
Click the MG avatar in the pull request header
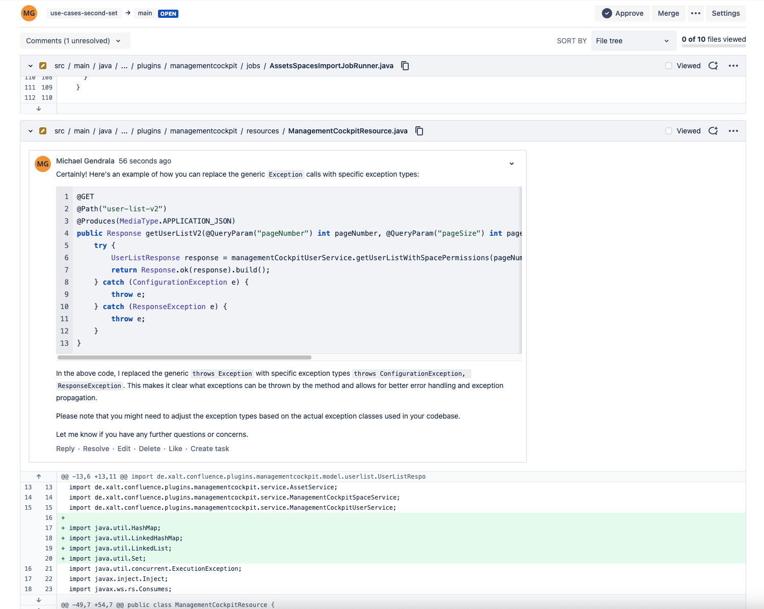[29, 13]
